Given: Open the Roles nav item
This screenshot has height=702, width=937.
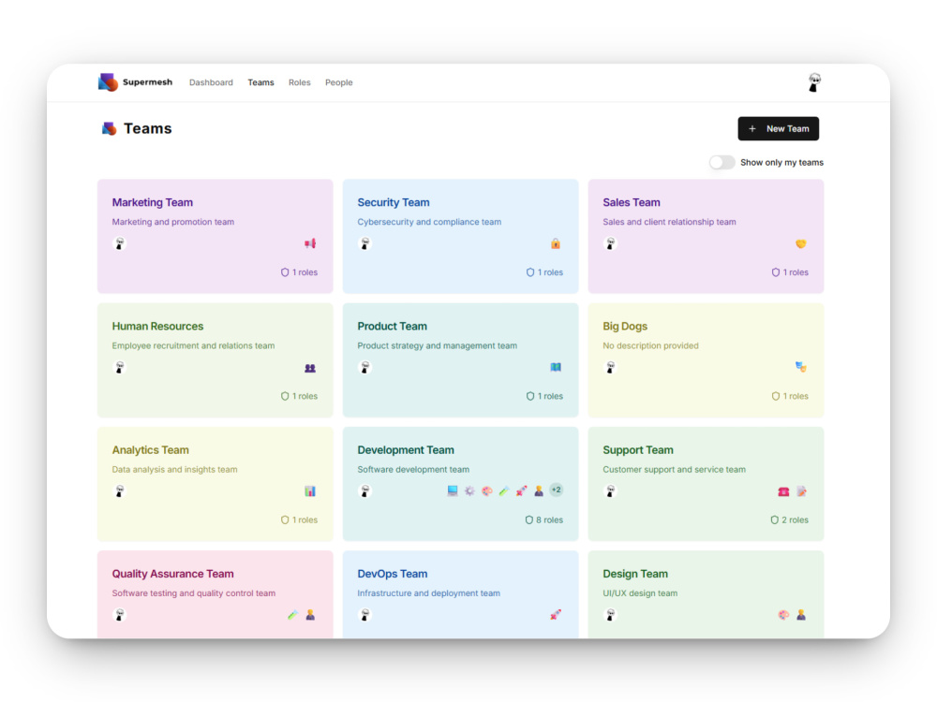Looking at the screenshot, I should 300,82.
